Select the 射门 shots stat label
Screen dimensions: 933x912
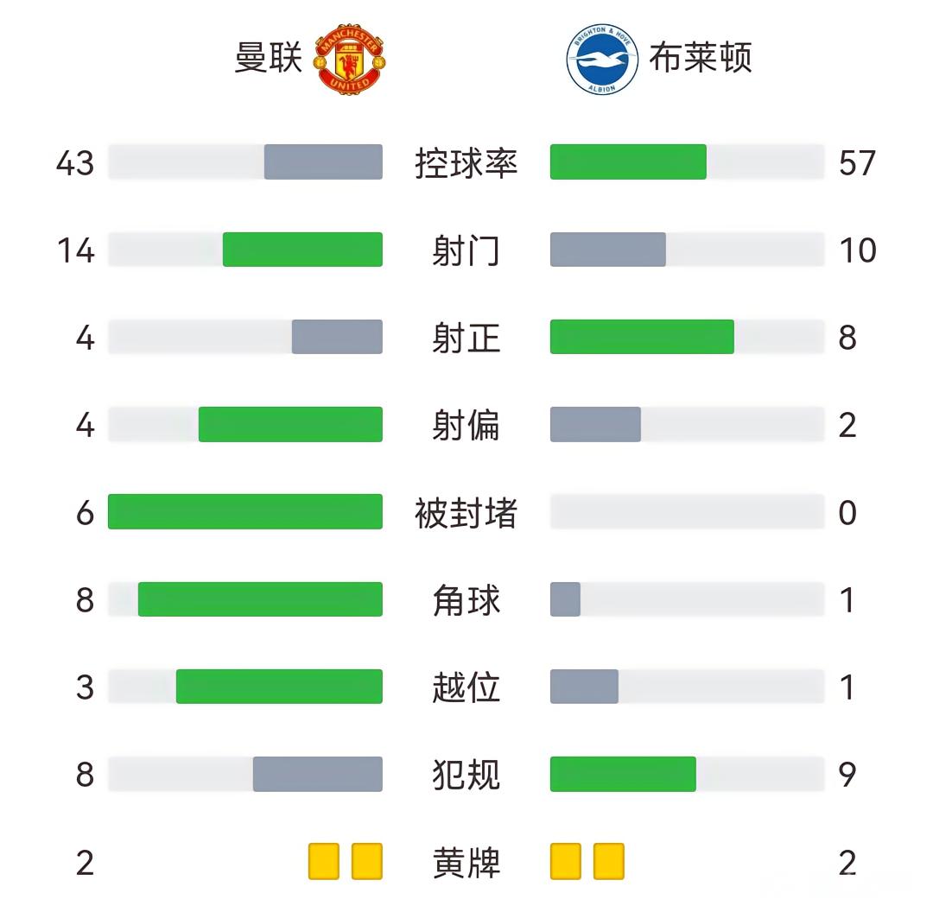click(466, 250)
